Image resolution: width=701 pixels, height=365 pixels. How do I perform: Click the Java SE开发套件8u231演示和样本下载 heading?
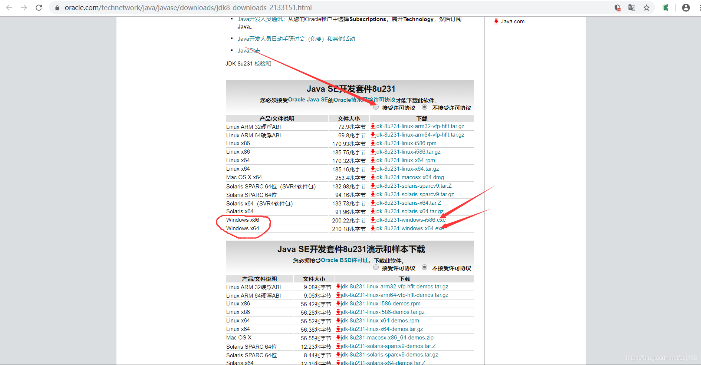point(351,249)
